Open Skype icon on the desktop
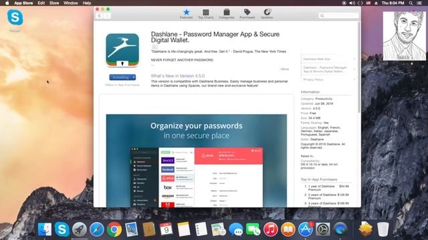The image size is (428, 240). pyautogui.click(x=15, y=18)
